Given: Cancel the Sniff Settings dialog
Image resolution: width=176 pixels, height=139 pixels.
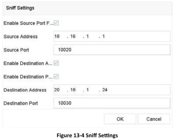Looking at the screenshot, I should [x=154, y=119].
